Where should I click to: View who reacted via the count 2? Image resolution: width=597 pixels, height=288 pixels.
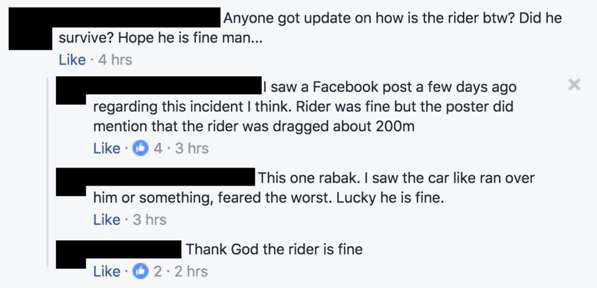158,271
